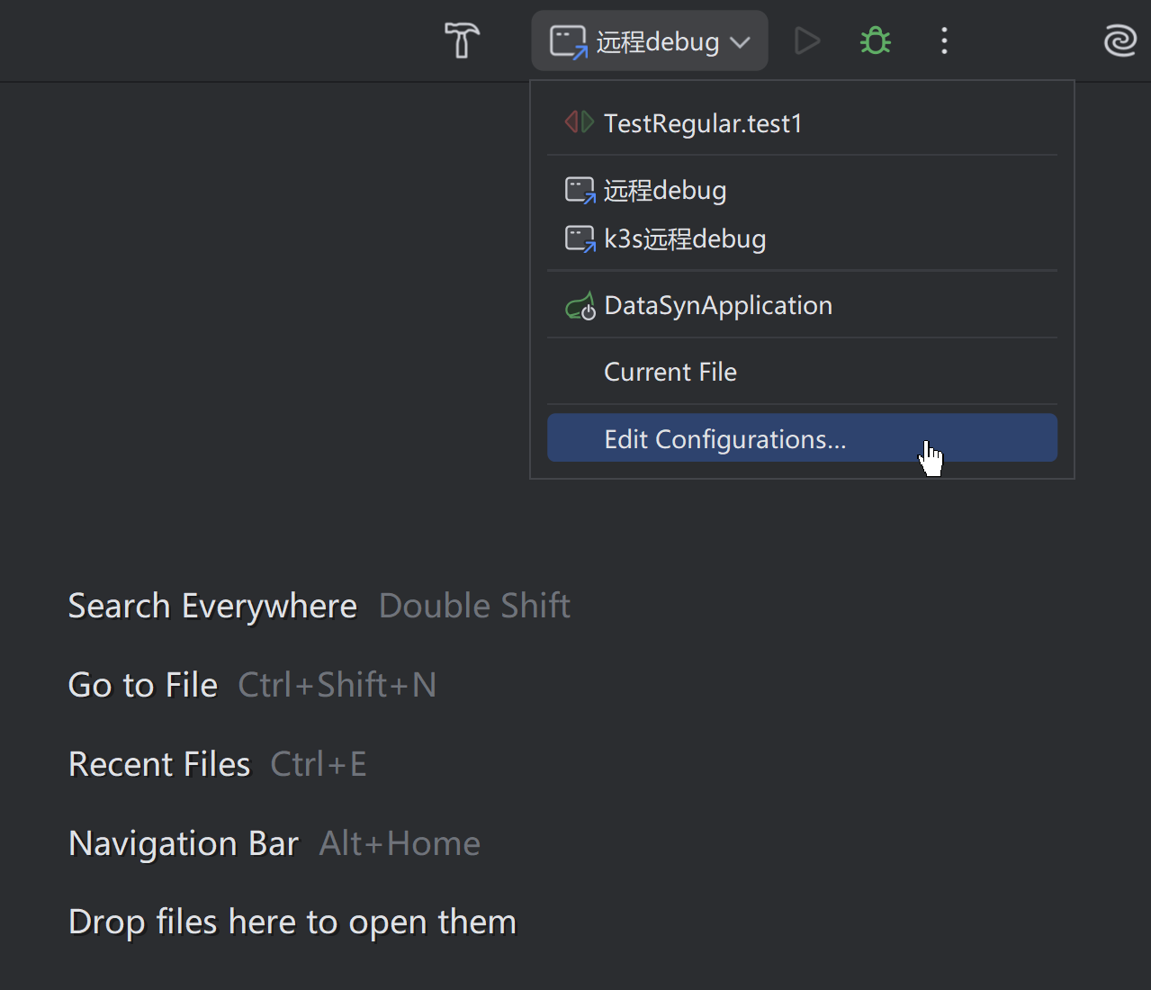The width and height of the screenshot is (1151, 990).
Task: Select the Current File option
Action: 670,372
